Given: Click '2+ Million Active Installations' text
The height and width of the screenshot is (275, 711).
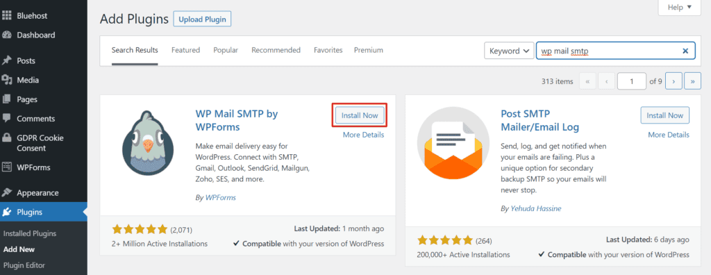Looking at the screenshot, I should pyautogui.click(x=160, y=244).
